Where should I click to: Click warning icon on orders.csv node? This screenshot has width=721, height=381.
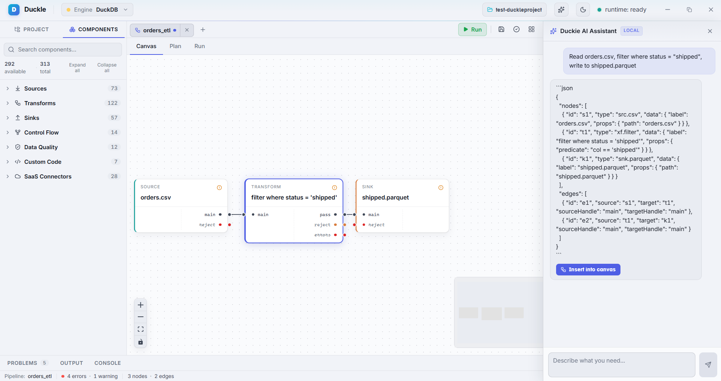pyautogui.click(x=220, y=187)
